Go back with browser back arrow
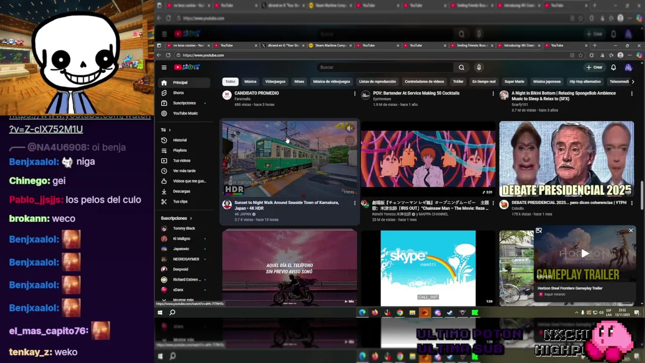The width and height of the screenshot is (645, 363). [159, 55]
